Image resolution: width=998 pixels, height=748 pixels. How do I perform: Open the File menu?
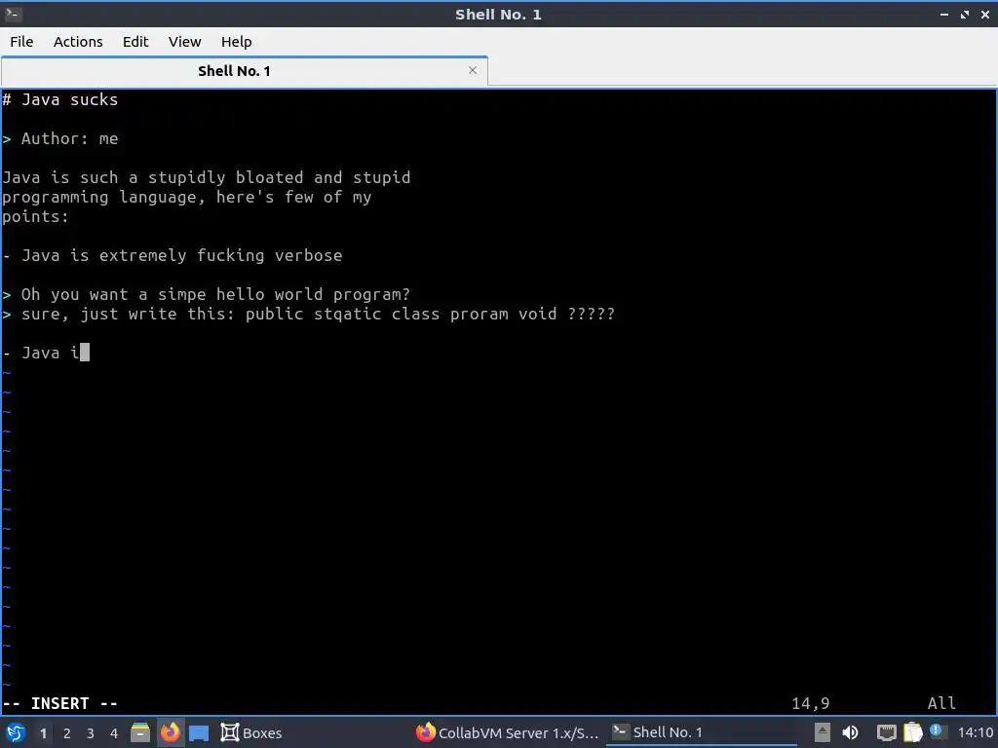pyautogui.click(x=21, y=42)
